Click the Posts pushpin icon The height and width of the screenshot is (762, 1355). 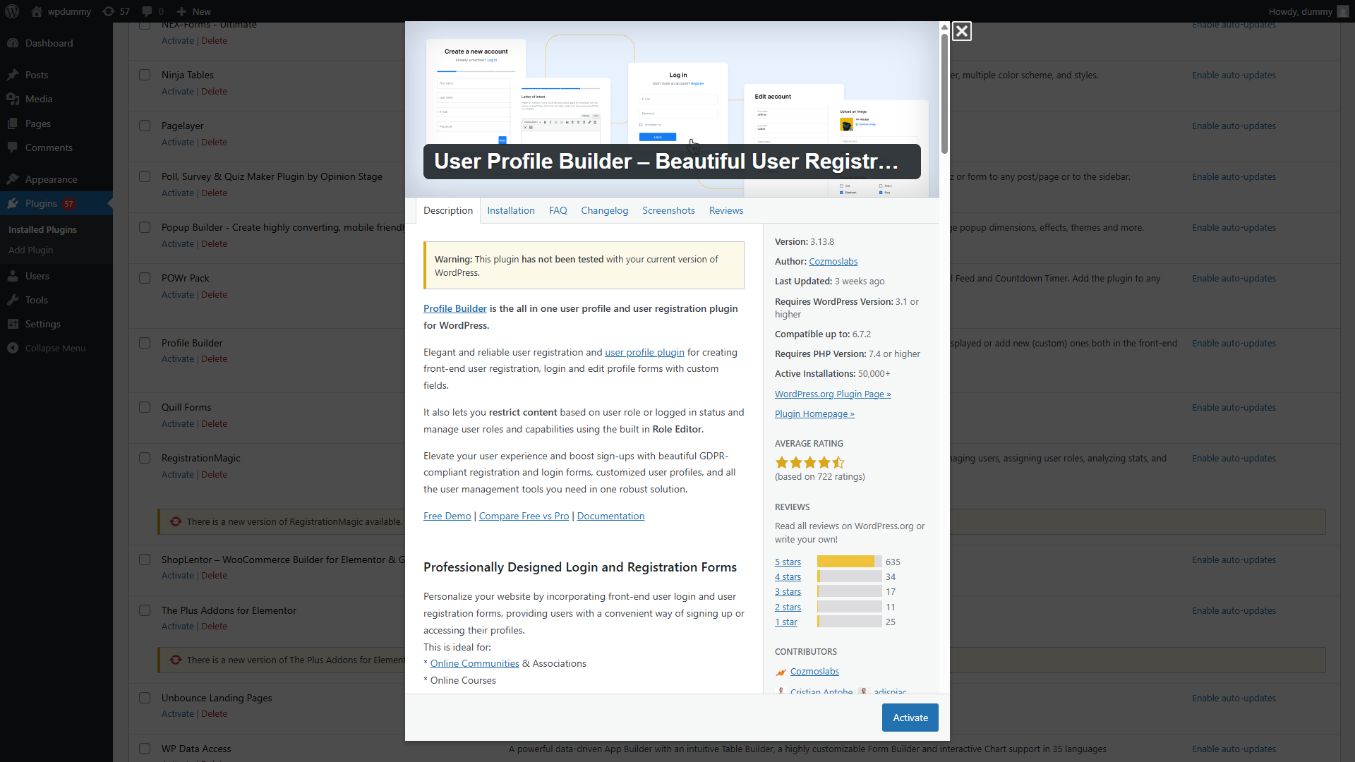[x=13, y=75]
